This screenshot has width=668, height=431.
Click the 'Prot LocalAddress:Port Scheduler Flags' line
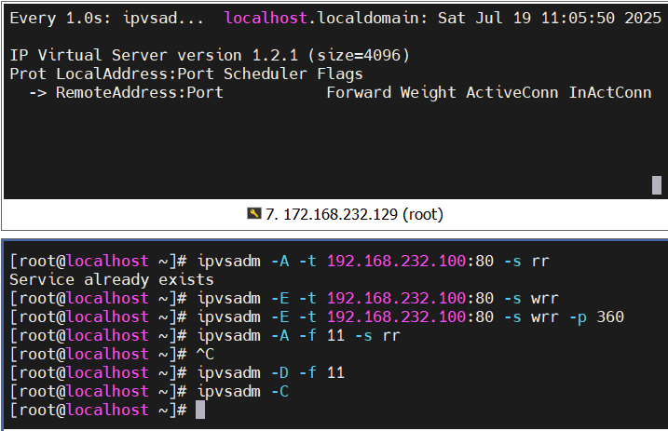point(186,74)
